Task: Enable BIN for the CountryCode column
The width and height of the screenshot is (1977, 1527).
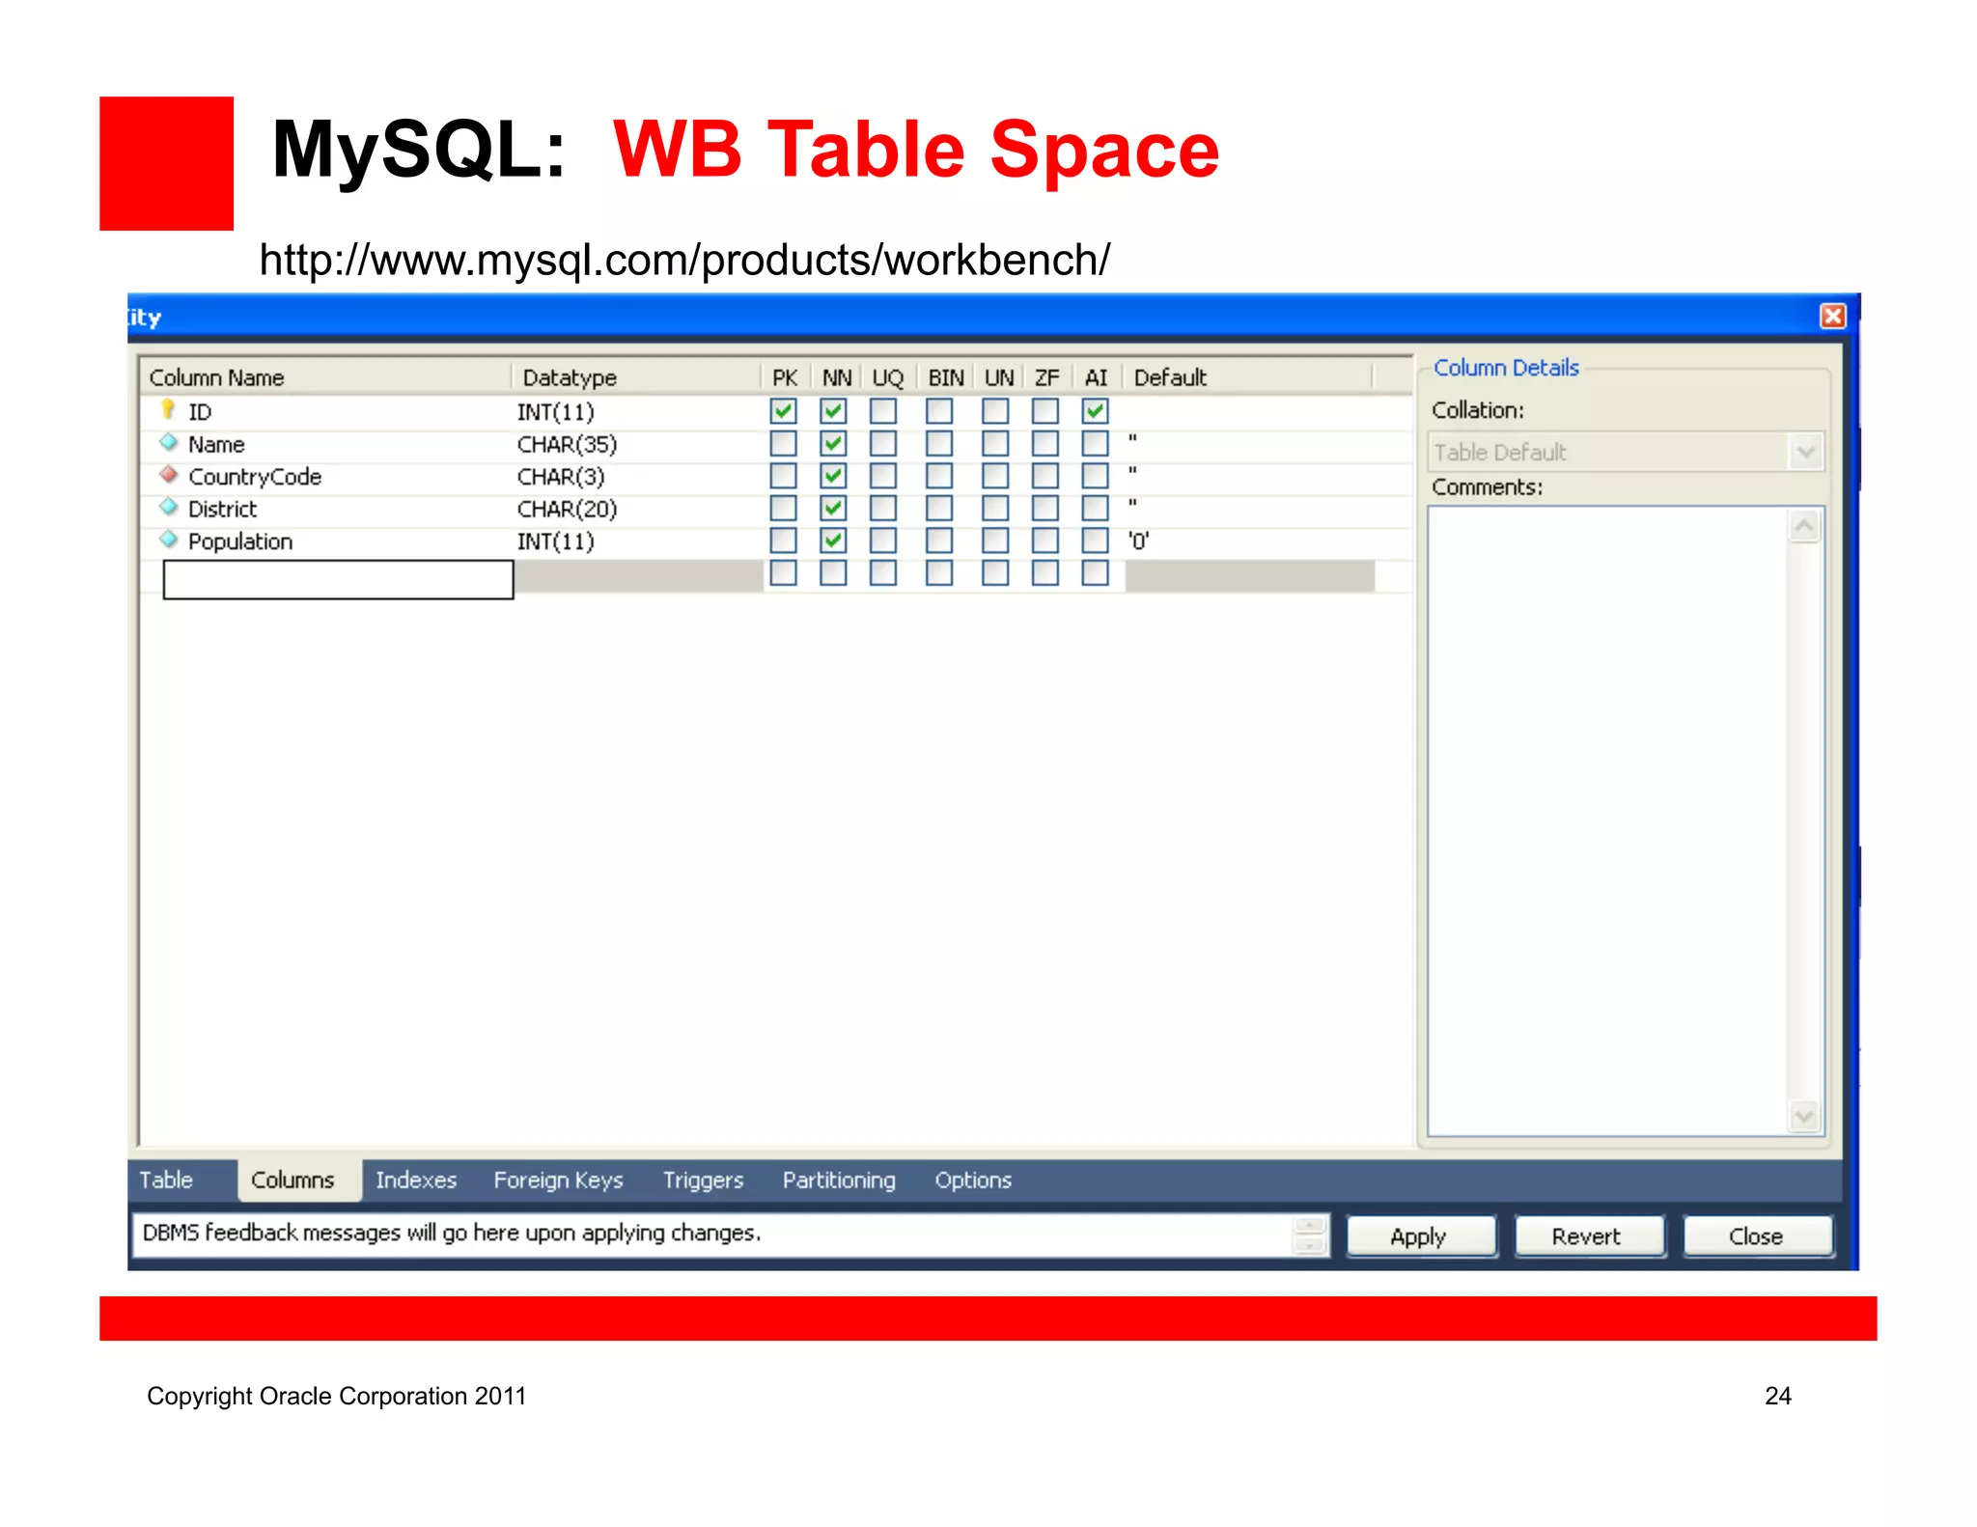Action: pos(938,476)
